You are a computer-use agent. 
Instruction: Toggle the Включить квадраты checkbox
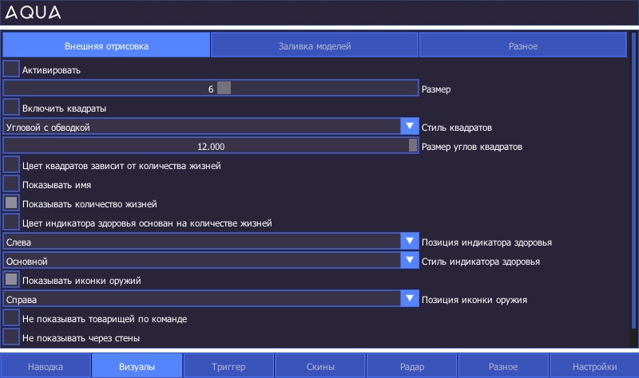point(11,107)
